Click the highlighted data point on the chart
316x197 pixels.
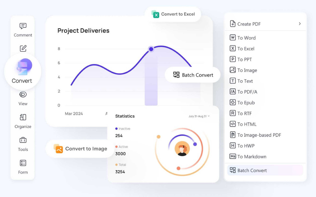tap(151, 49)
